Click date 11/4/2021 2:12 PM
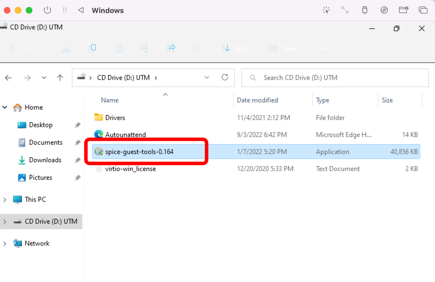 [x=263, y=118]
